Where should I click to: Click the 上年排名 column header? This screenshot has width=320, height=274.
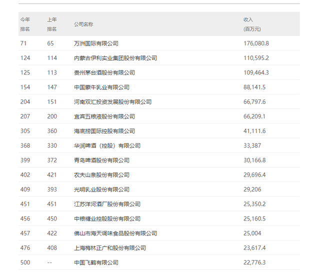52,24
